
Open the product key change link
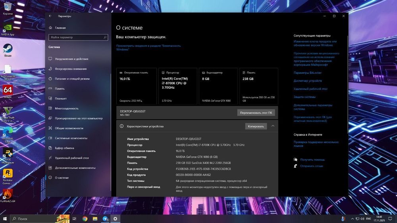pyautogui.click(x=315, y=43)
